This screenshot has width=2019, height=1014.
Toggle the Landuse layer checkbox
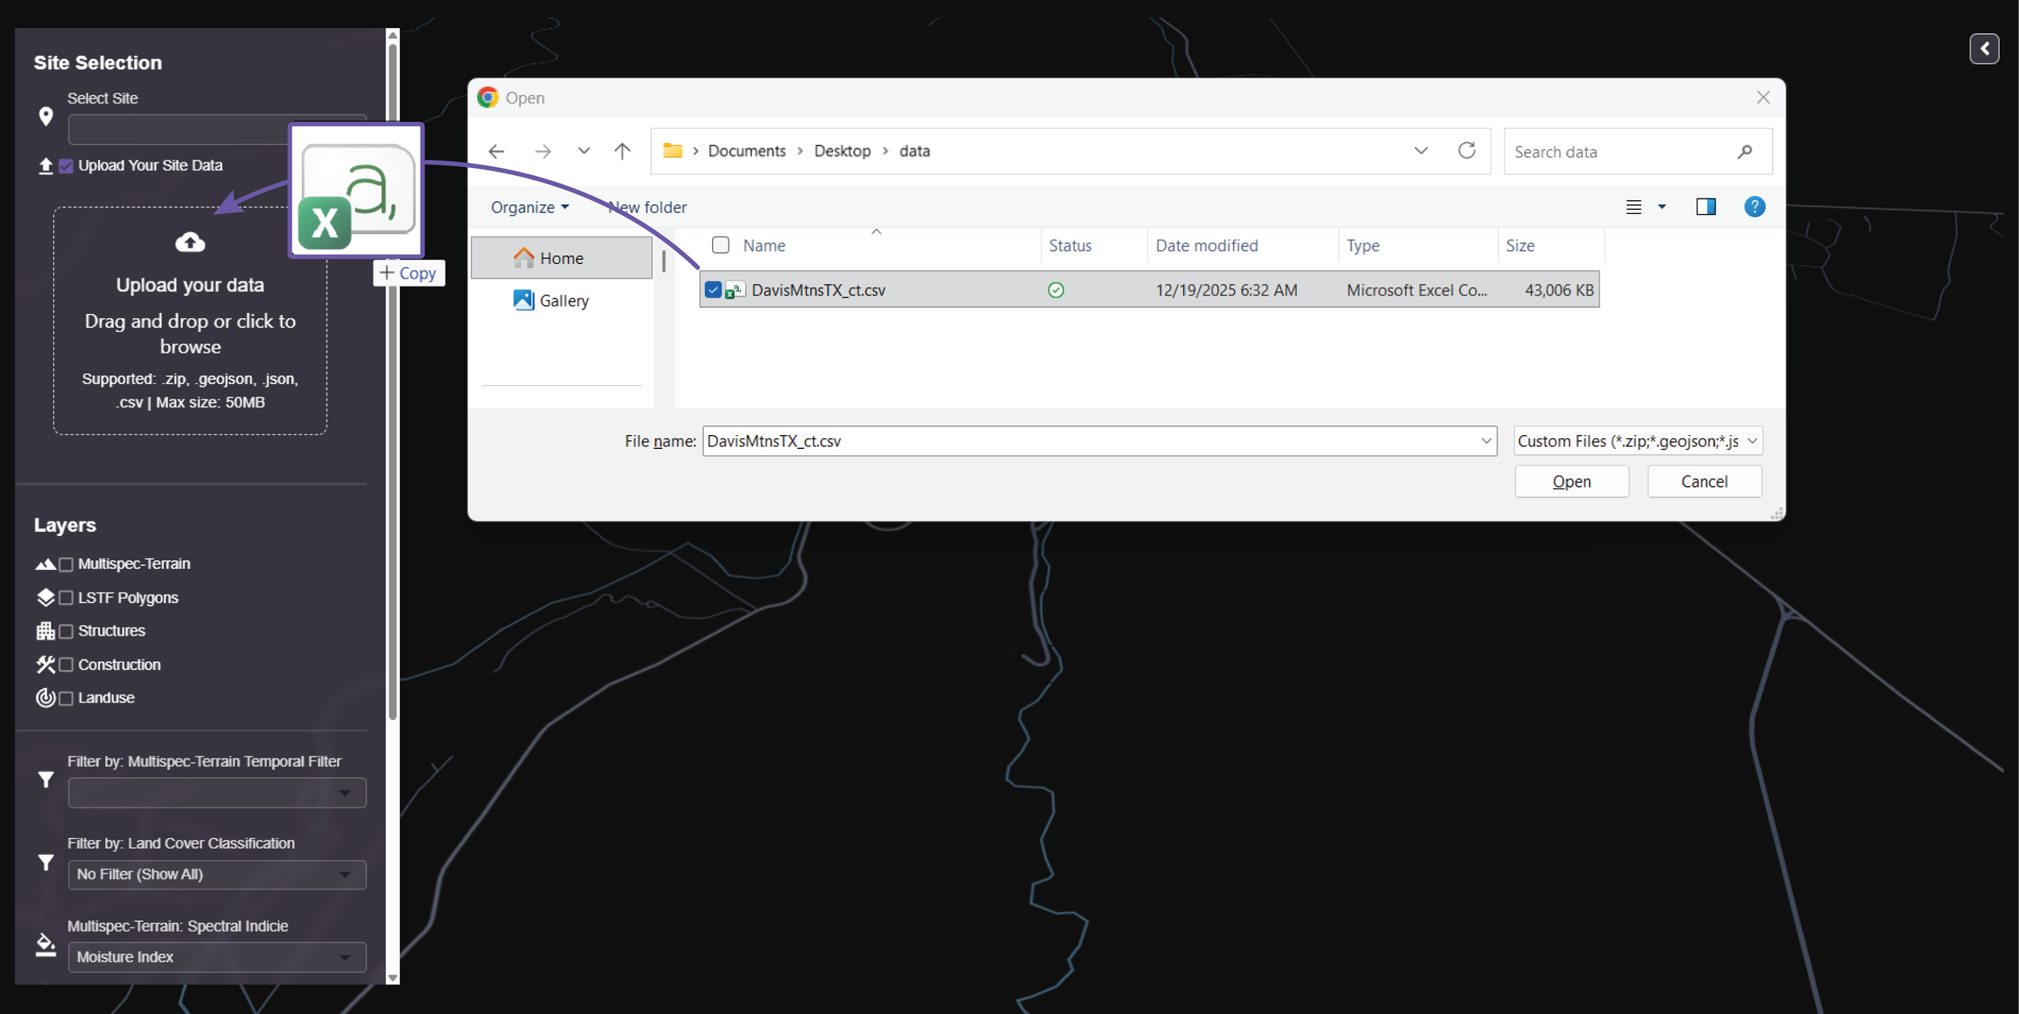pos(66,698)
